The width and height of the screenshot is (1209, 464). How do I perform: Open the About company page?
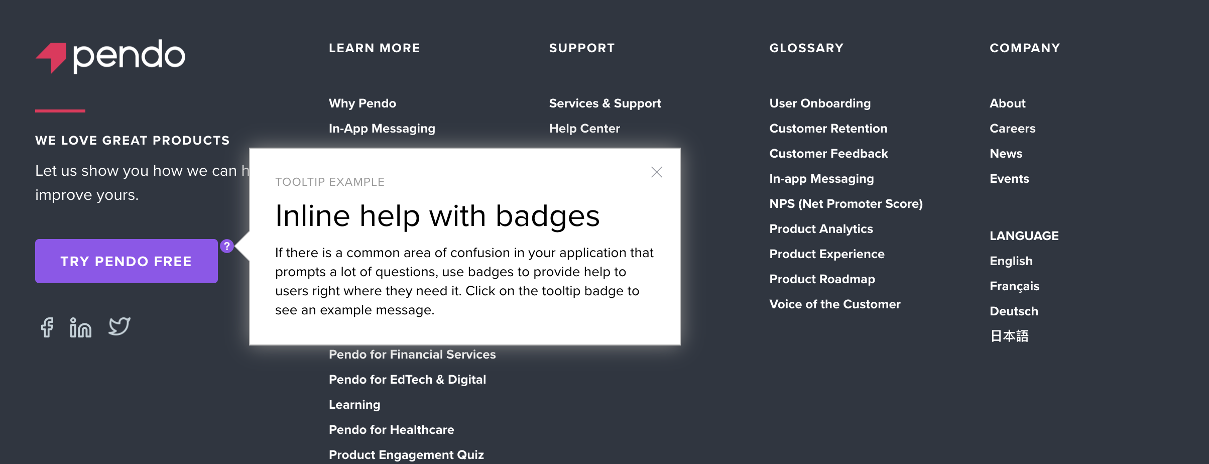(x=1008, y=103)
